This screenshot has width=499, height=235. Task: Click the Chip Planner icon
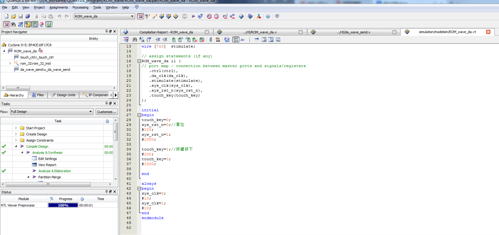[176, 16]
